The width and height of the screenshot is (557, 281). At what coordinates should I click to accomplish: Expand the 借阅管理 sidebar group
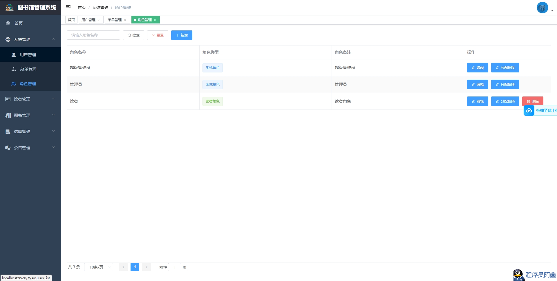tap(30, 132)
